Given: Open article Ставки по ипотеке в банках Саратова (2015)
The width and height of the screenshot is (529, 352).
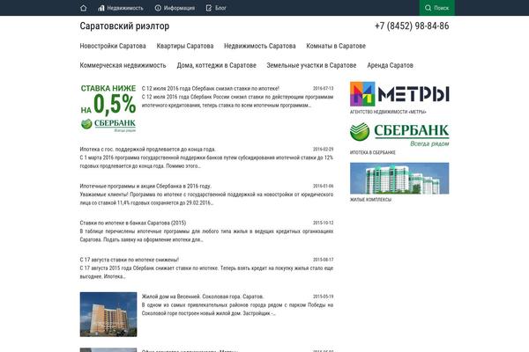Looking at the screenshot, I should pos(133,223).
